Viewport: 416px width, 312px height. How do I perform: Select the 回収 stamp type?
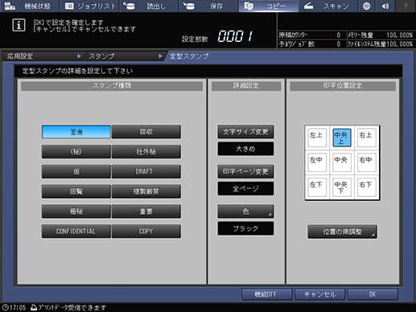point(146,132)
